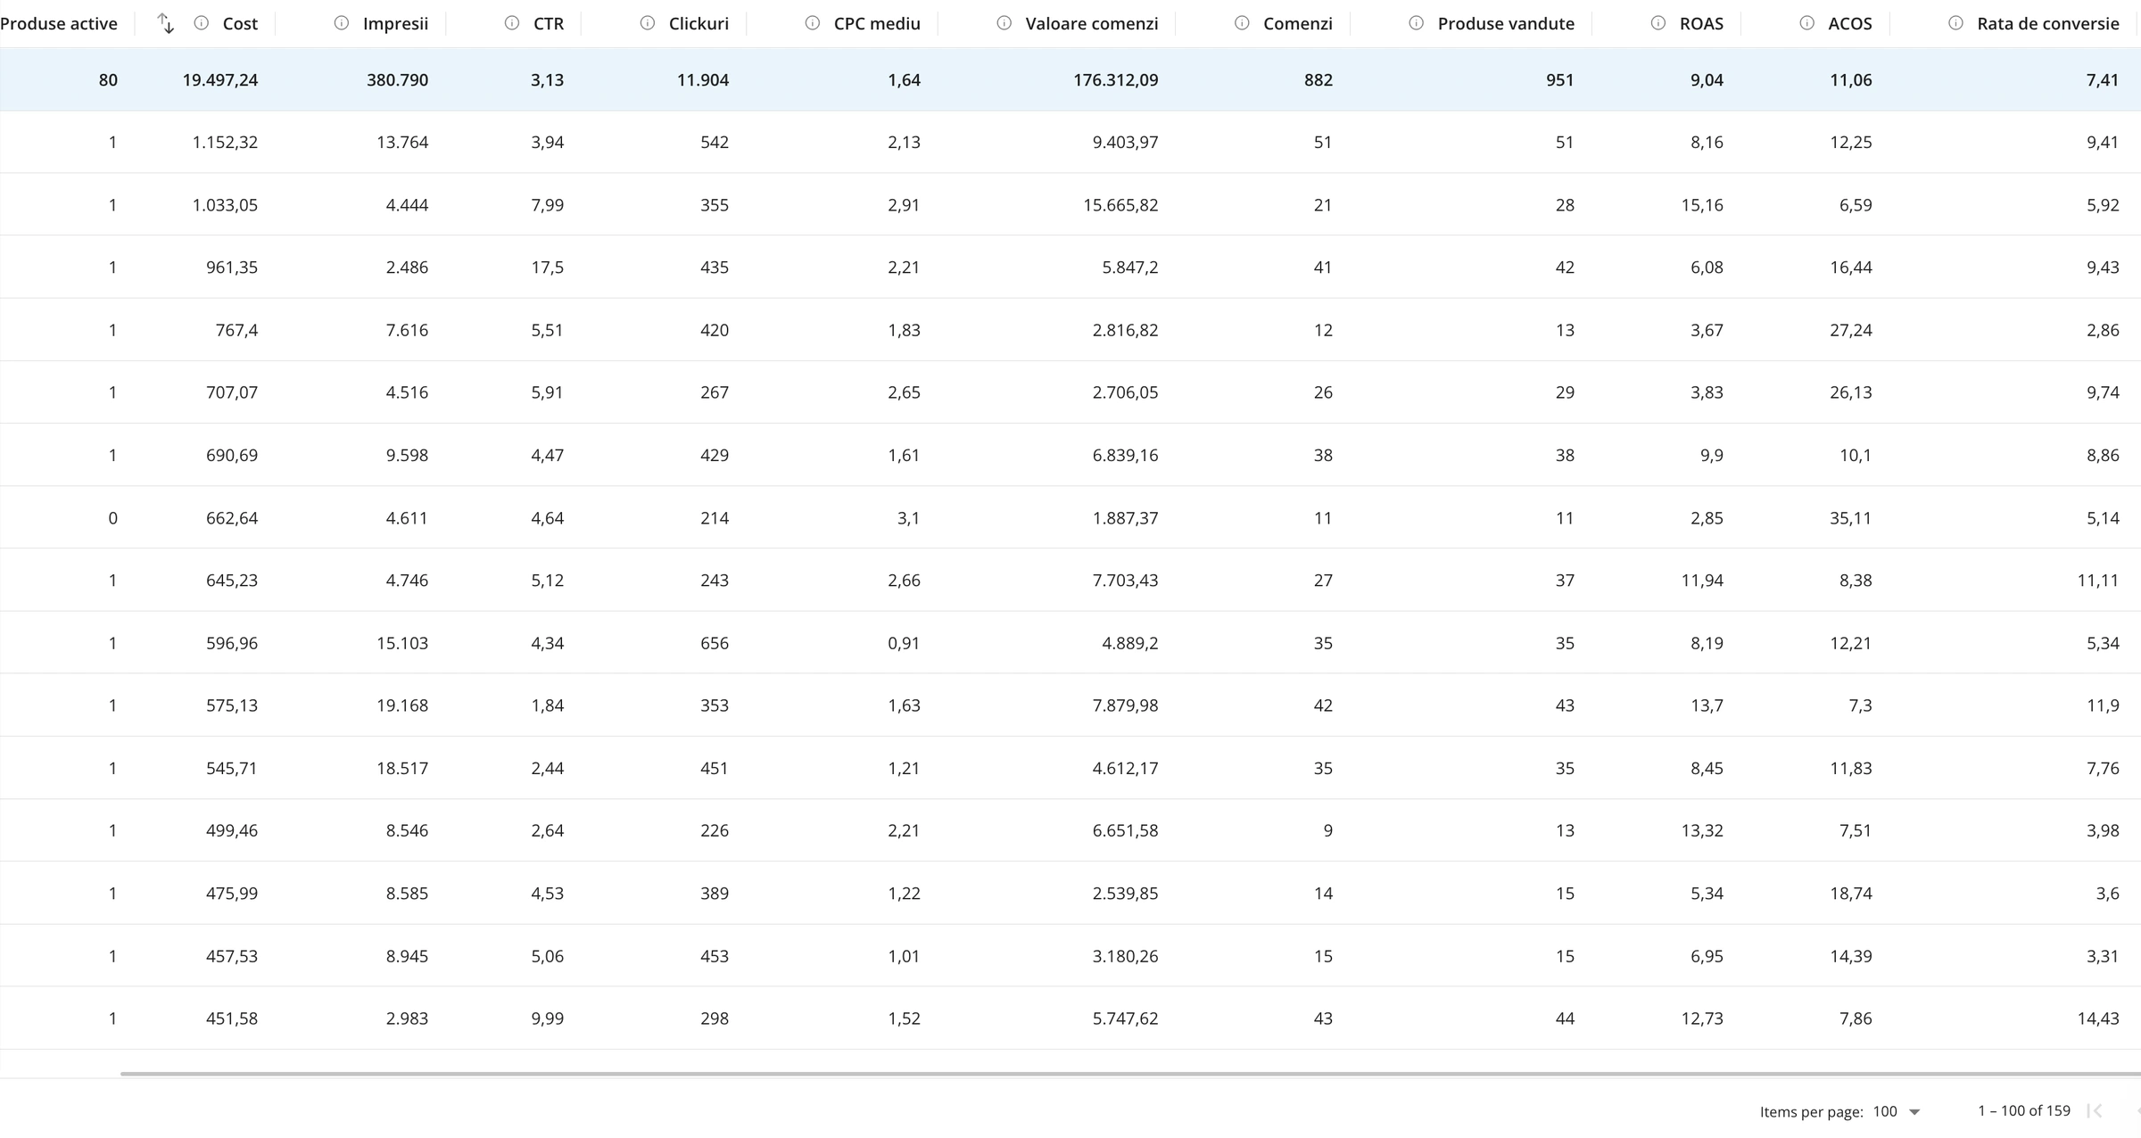
Task: Click CTR cell 17,5
Action: point(548,268)
